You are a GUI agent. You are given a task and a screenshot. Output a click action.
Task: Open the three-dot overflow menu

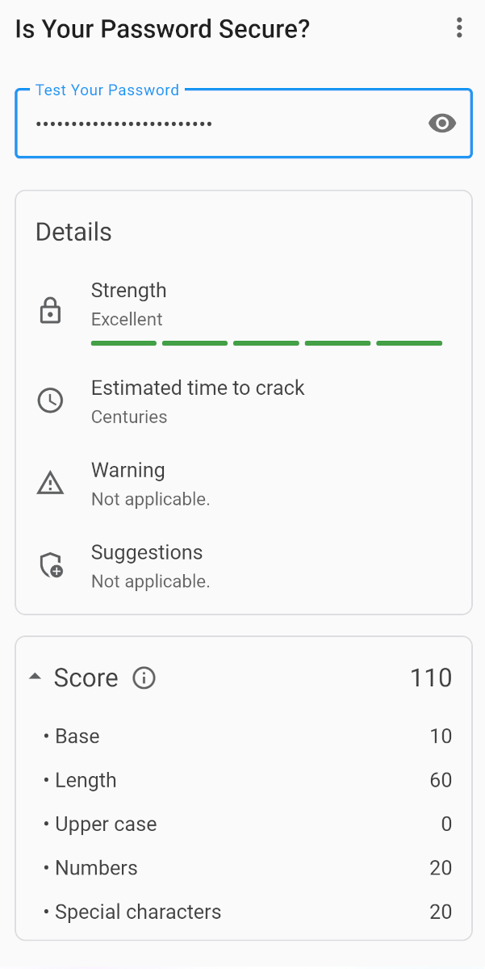click(x=459, y=29)
